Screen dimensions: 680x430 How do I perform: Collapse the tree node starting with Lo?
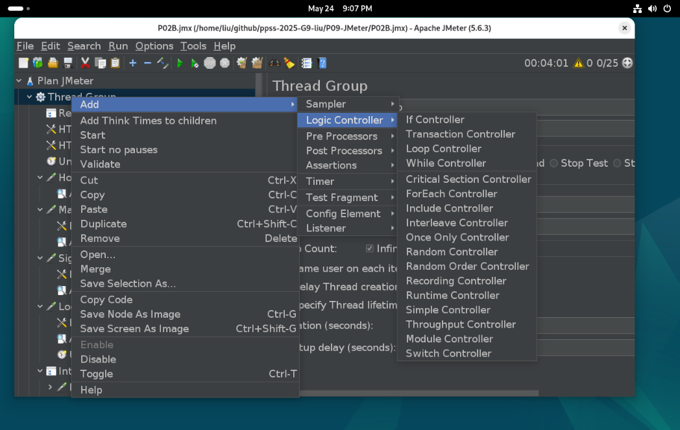pyautogui.click(x=40, y=306)
